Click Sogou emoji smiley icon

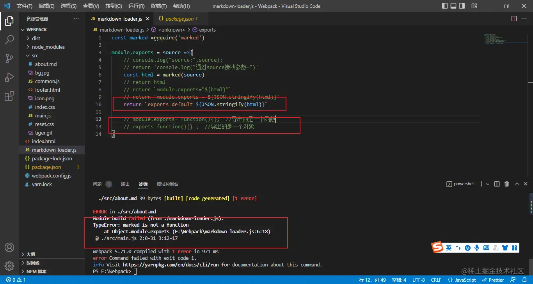tap(467, 248)
